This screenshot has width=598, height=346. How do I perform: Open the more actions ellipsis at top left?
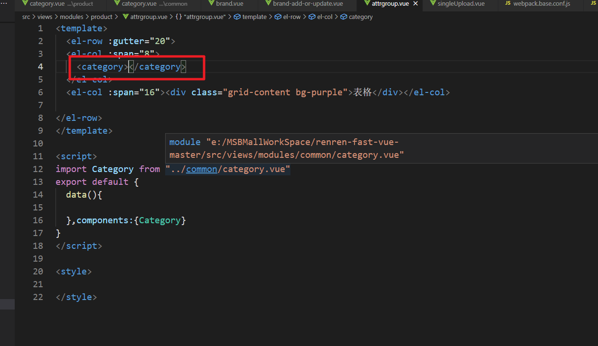point(4,3)
